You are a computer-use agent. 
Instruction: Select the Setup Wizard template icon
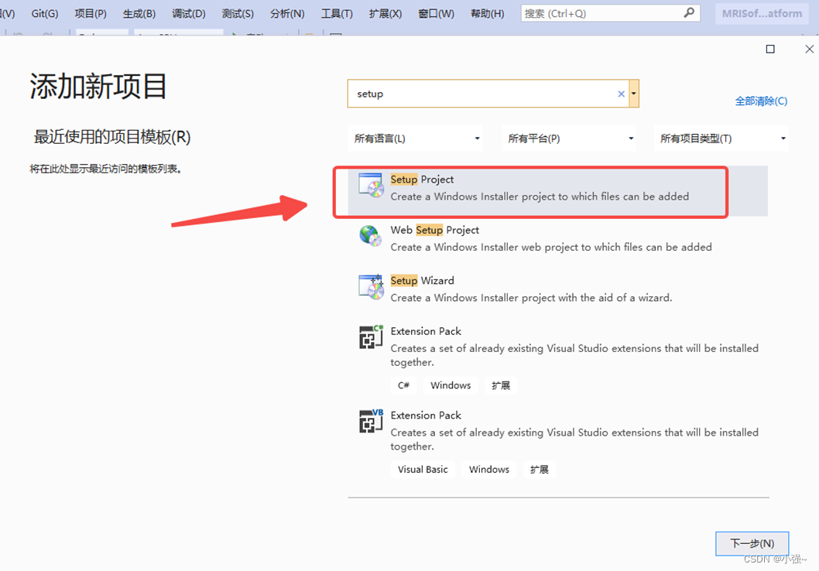click(371, 286)
